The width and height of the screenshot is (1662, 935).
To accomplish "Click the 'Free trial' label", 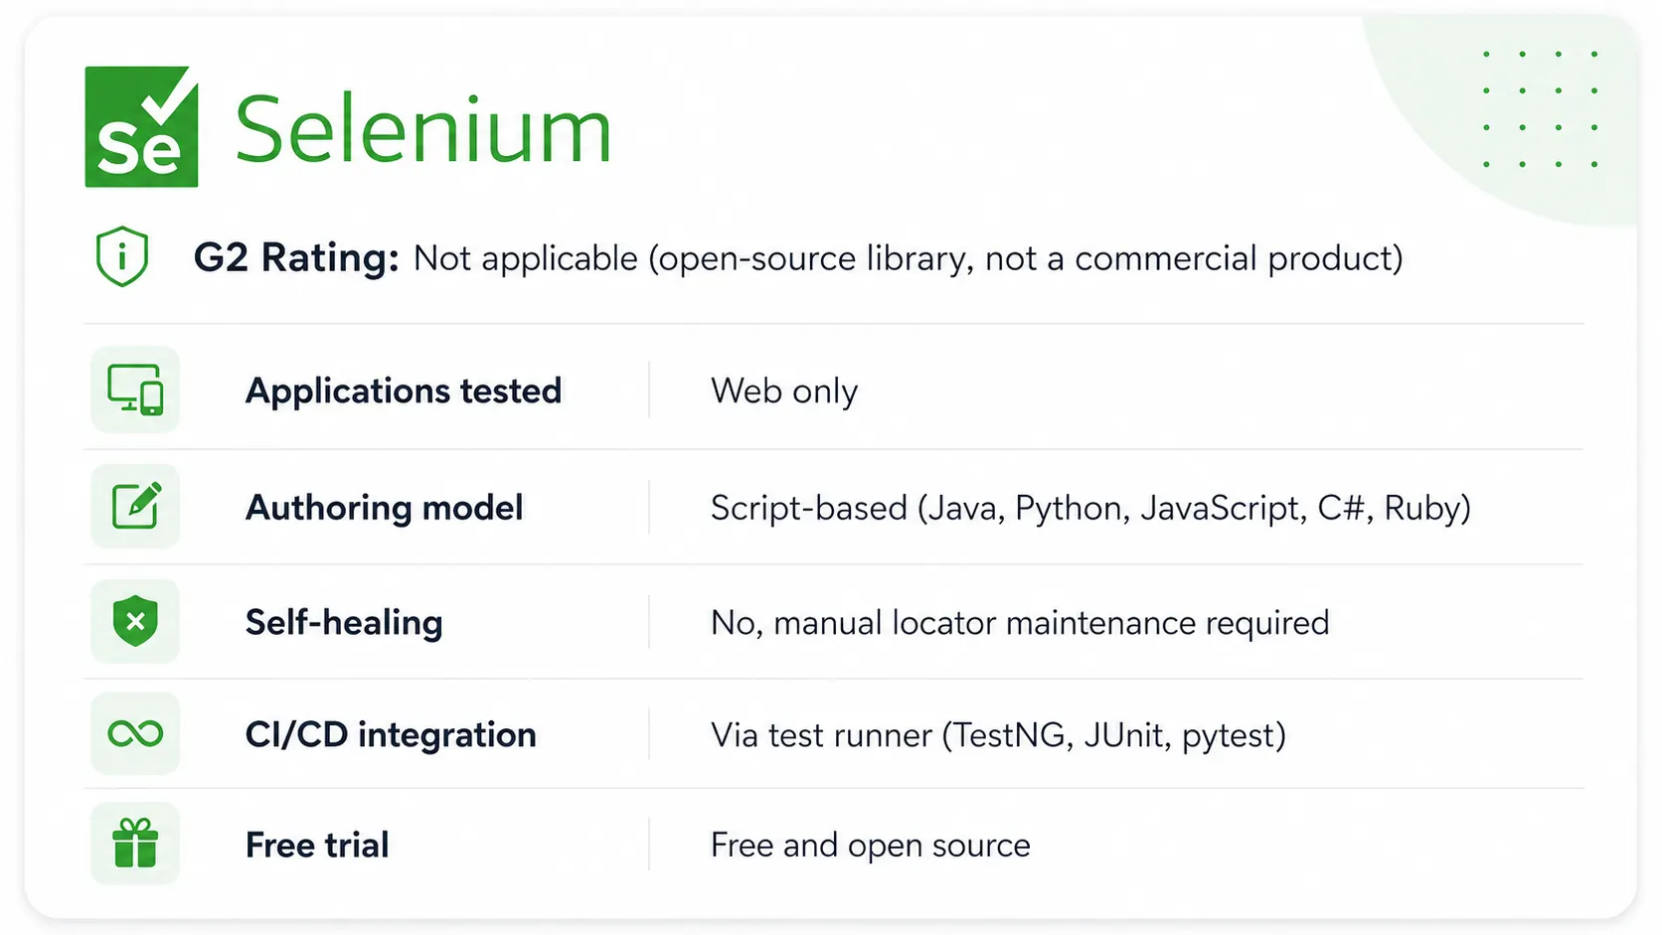I will pos(317,845).
